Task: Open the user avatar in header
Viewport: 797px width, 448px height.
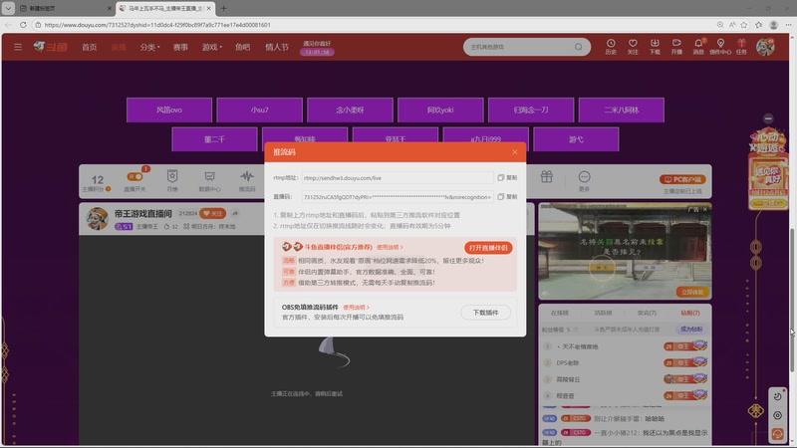Action: click(765, 47)
